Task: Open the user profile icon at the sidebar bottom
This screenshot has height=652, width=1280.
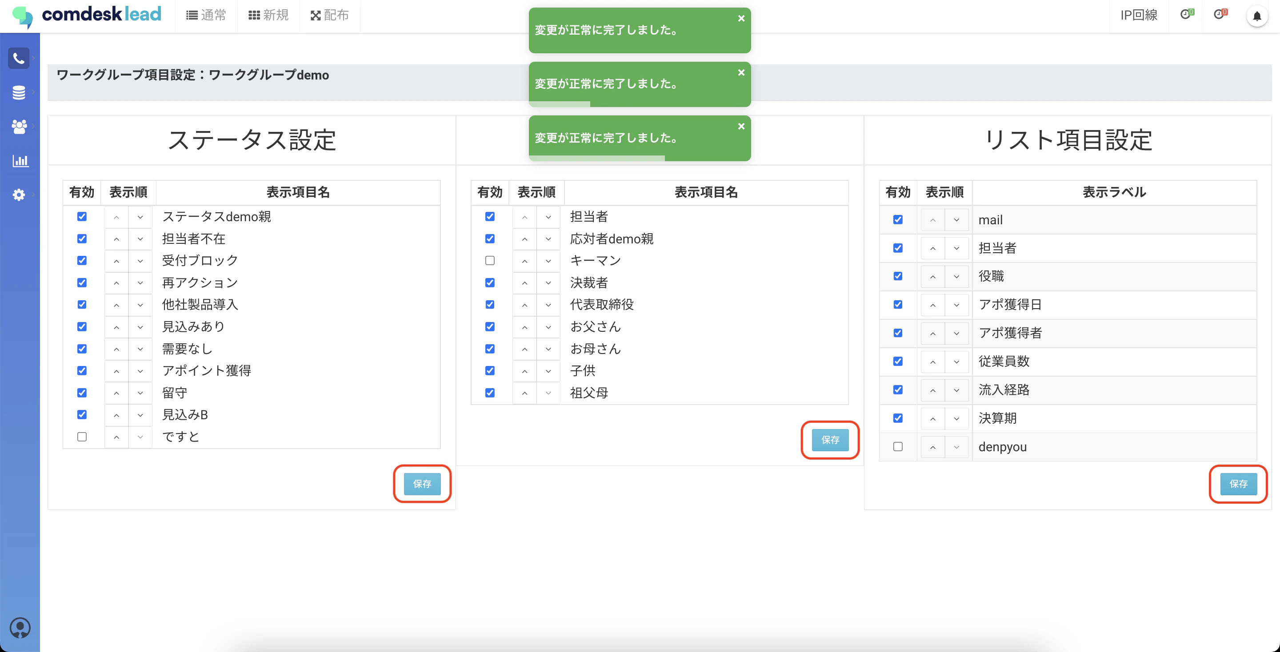Action: (20, 628)
